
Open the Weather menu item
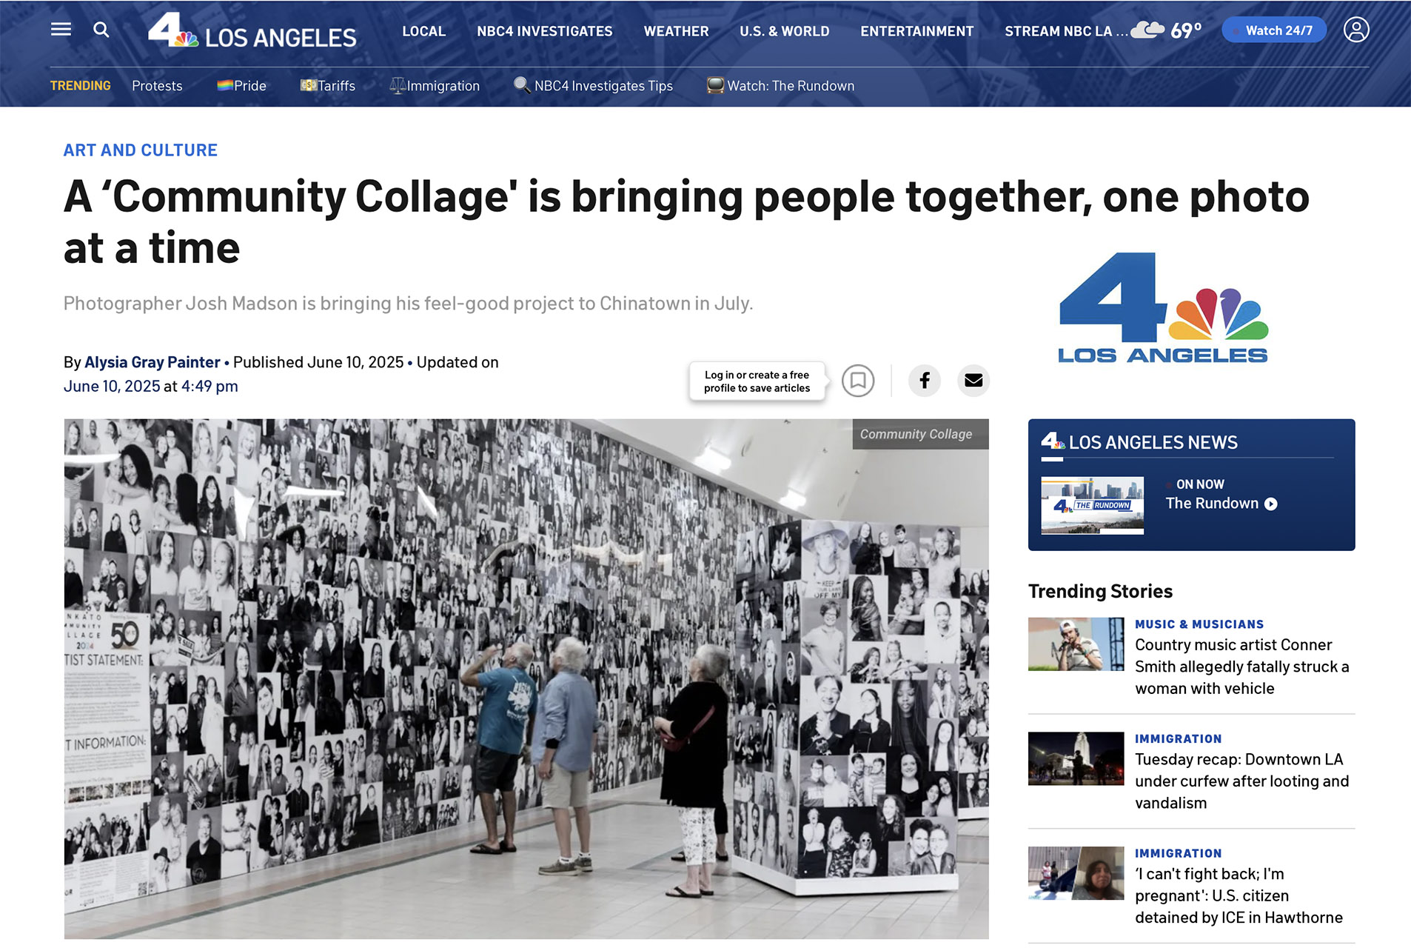click(676, 31)
